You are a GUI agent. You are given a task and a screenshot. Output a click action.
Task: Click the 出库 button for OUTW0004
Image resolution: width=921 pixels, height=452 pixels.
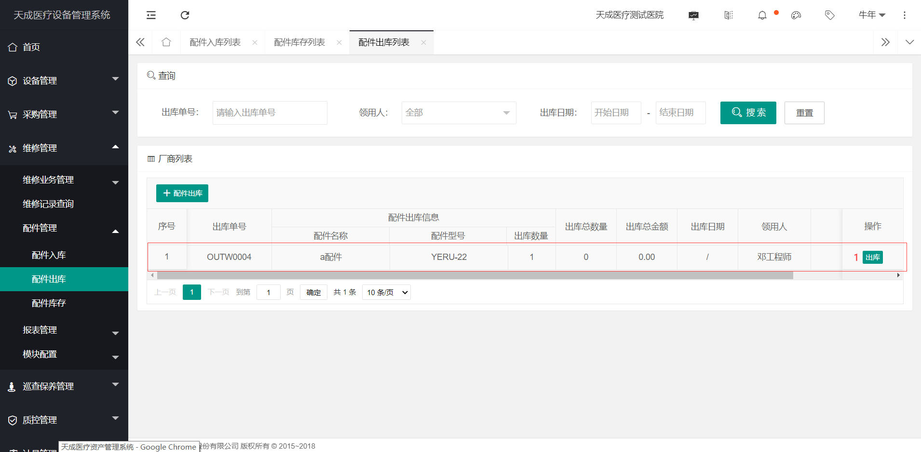pos(873,257)
